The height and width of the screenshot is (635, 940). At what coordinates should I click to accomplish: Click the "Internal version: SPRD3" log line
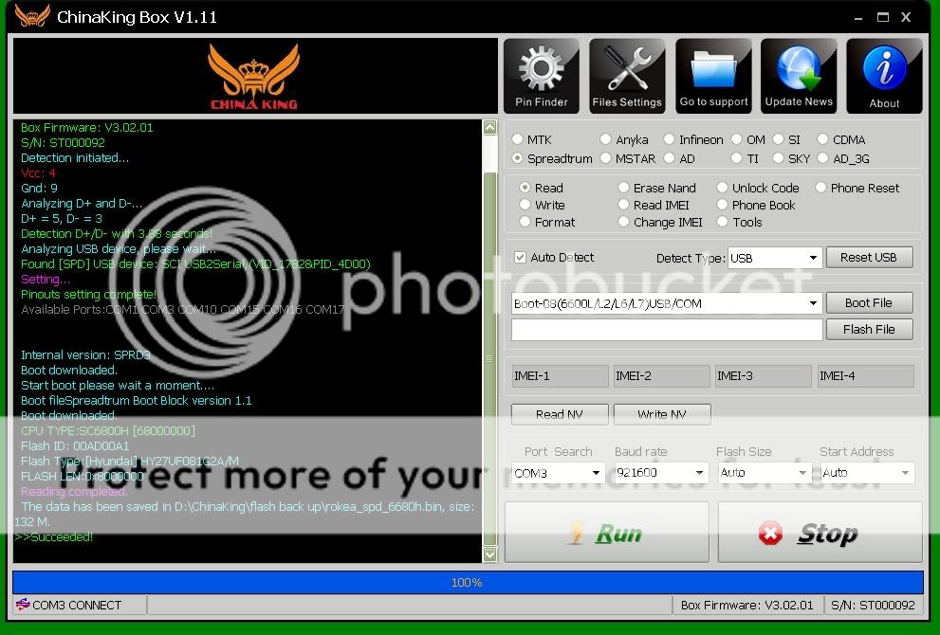click(x=85, y=354)
